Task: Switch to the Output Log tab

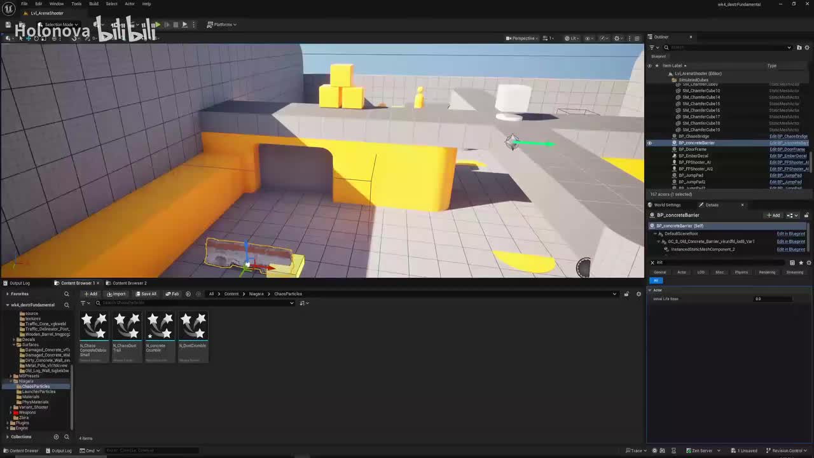Action: [17, 283]
